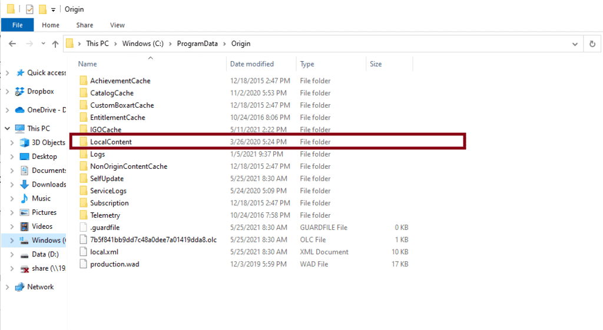Screen dimensions: 603x330
Task: Open Dropbox in the navigation pane
Action: (x=41, y=91)
